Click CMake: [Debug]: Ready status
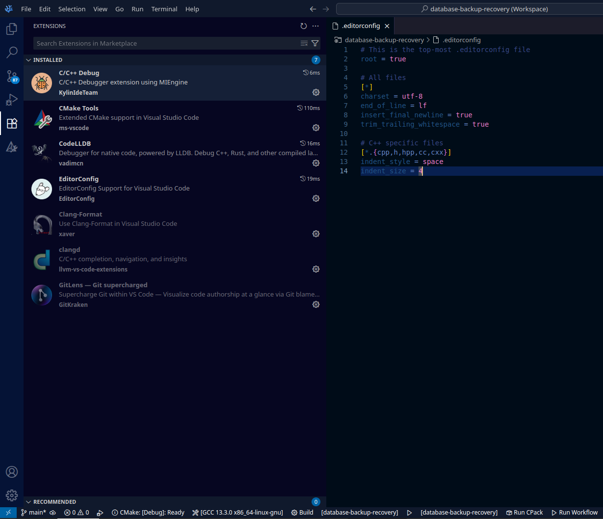 pos(148,513)
